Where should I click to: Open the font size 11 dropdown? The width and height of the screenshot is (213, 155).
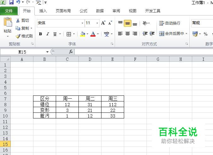[x=97, y=23]
